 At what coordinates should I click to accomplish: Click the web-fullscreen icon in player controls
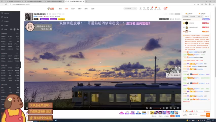tap(174, 108)
